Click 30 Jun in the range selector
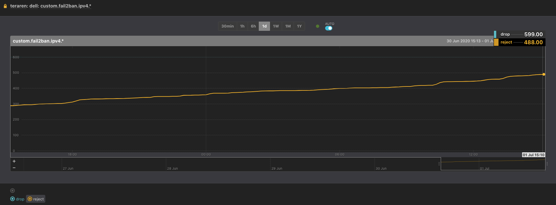 point(381,168)
